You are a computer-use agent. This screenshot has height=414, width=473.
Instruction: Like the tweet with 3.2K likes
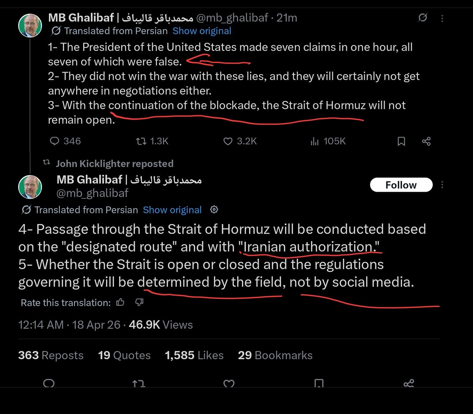coord(228,141)
